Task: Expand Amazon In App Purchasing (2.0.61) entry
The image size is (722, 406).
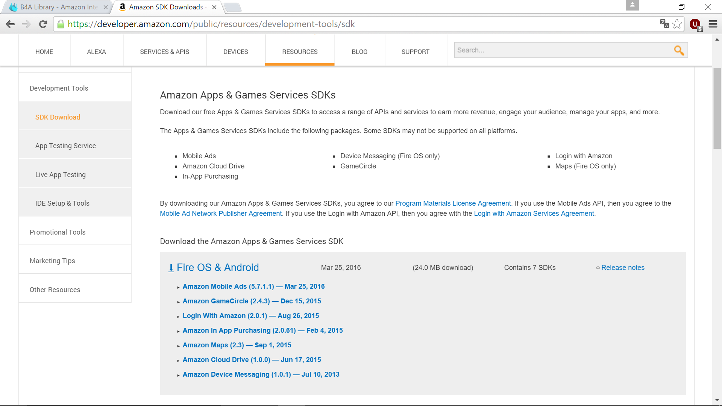Action: tap(262, 330)
